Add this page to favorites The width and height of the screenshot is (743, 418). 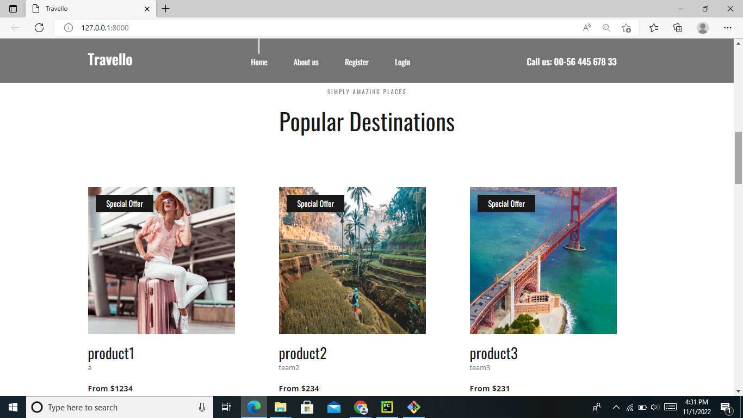pyautogui.click(x=626, y=27)
